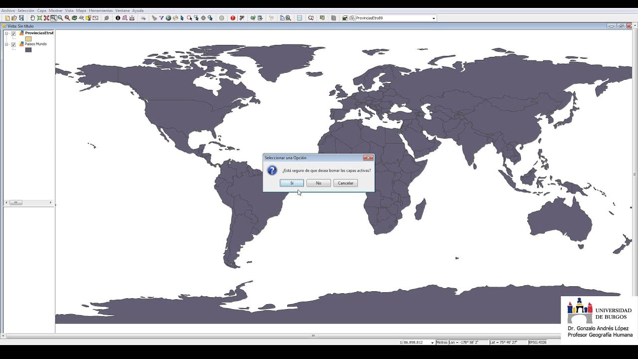Open the Capa menu
This screenshot has width=638, height=359.
tap(42, 10)
